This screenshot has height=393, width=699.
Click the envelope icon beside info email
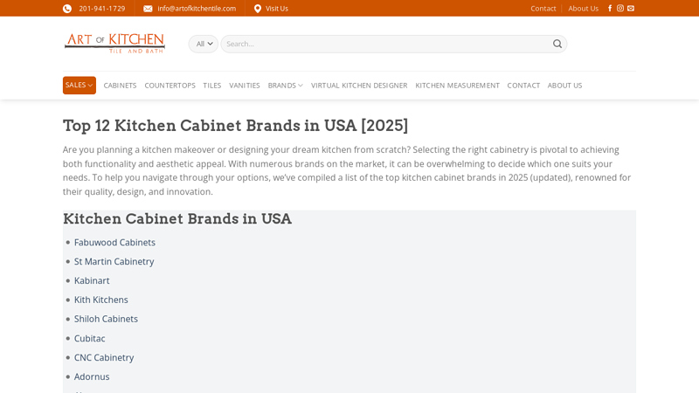coord(148,9)
